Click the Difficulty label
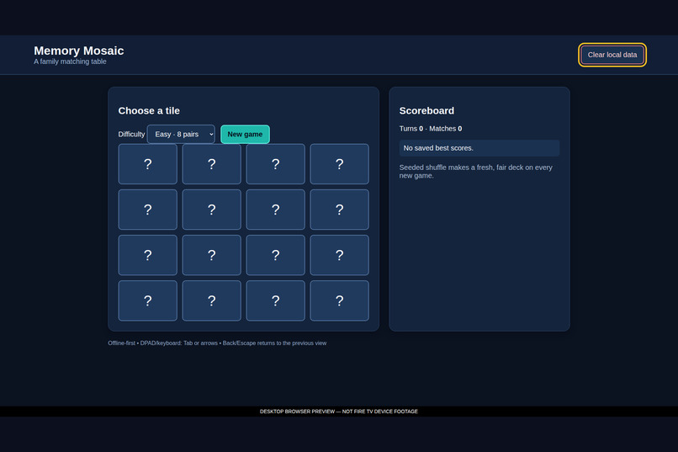 [131, 134]
